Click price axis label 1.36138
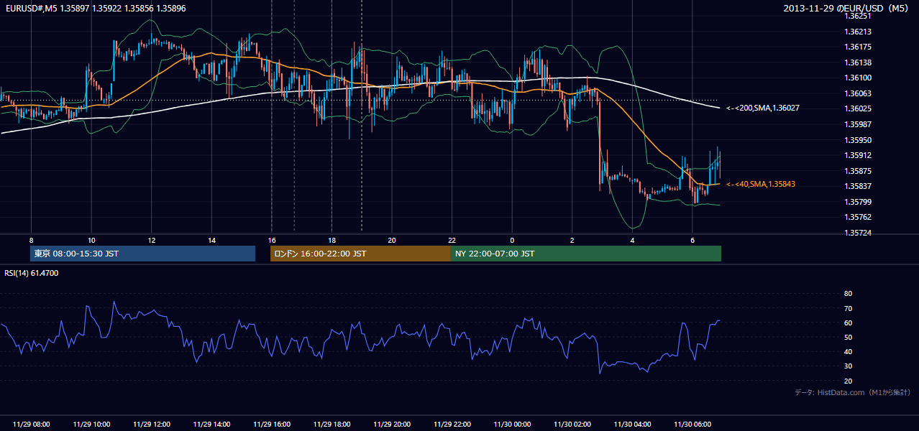The height and width of the screenshot is (431, 919). (859, 62)
